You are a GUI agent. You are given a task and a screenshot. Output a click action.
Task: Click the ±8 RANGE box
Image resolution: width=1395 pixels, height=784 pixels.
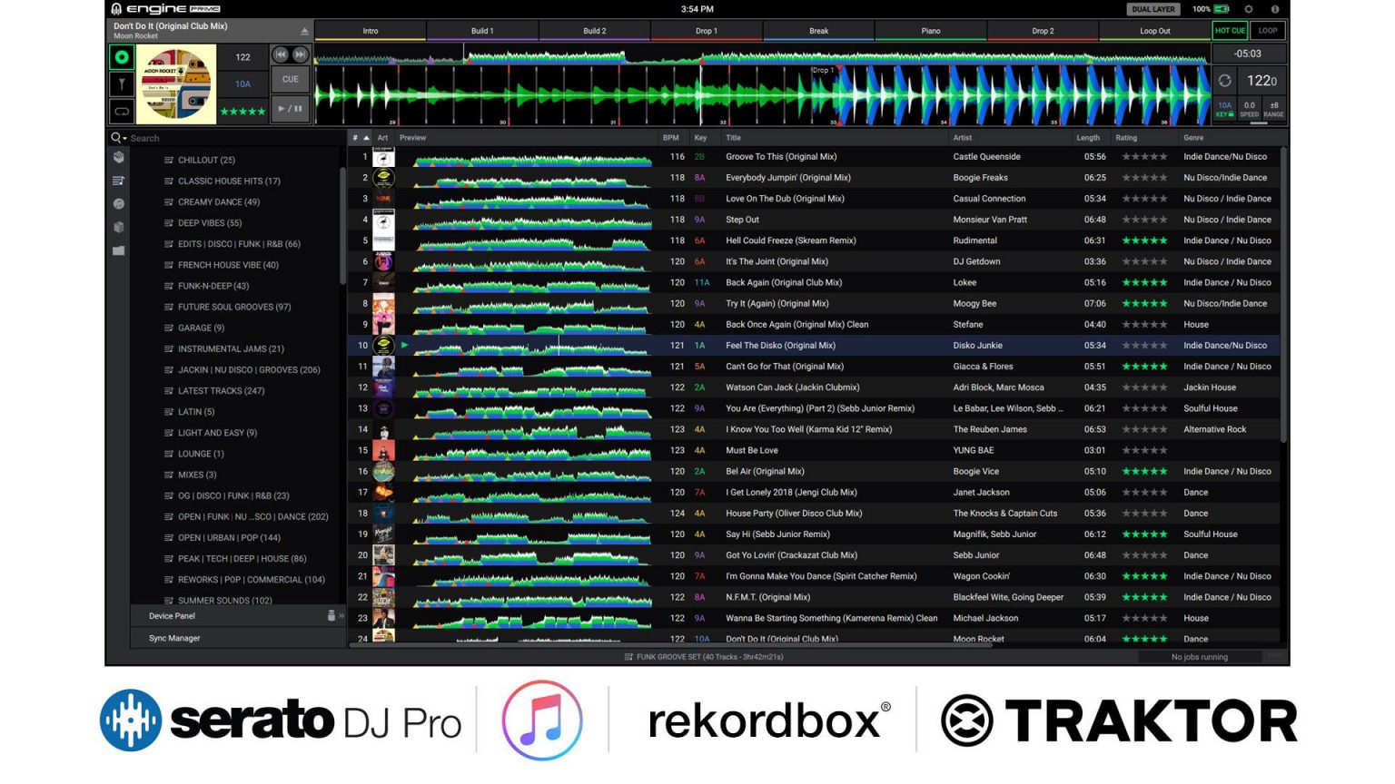click(x=1274, y=109)
